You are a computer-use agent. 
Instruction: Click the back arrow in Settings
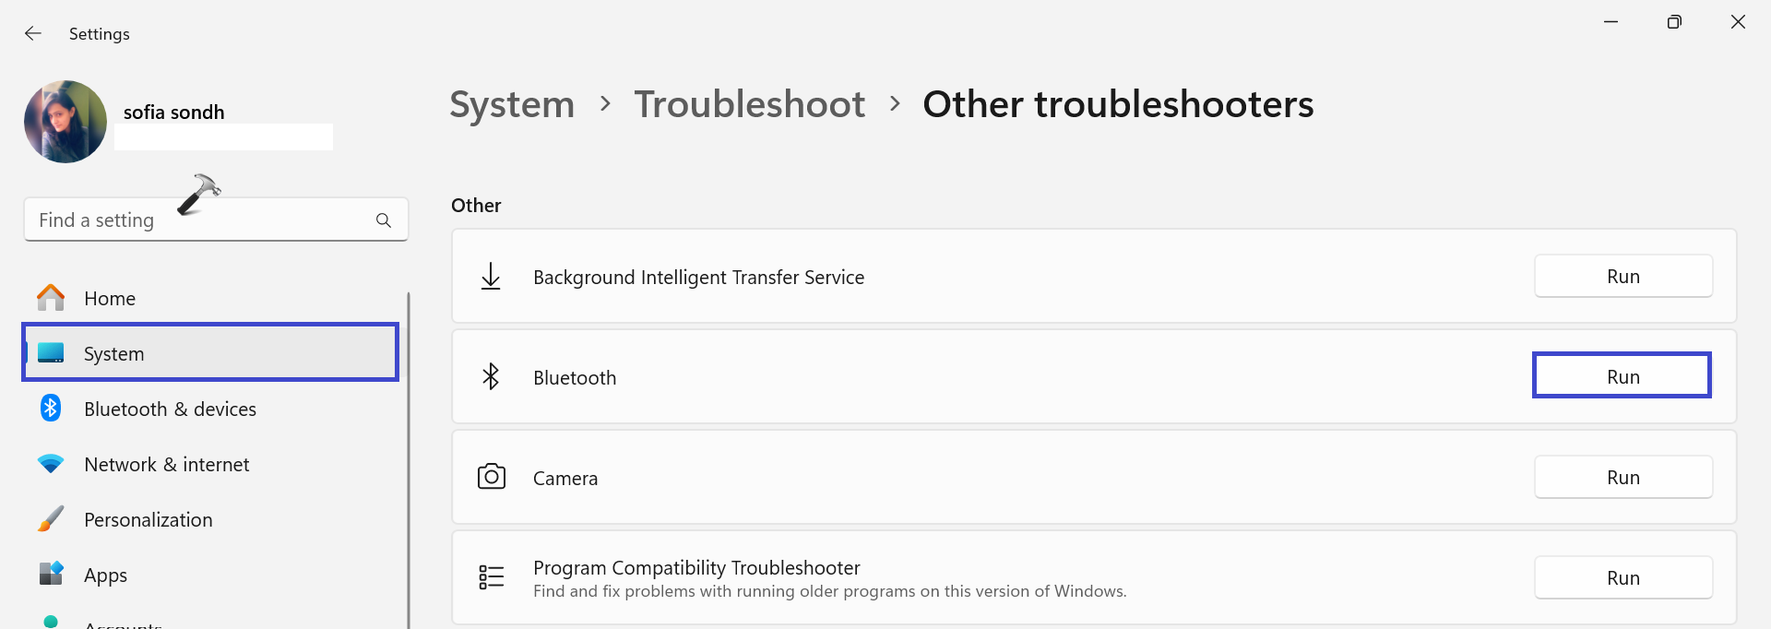33,34
